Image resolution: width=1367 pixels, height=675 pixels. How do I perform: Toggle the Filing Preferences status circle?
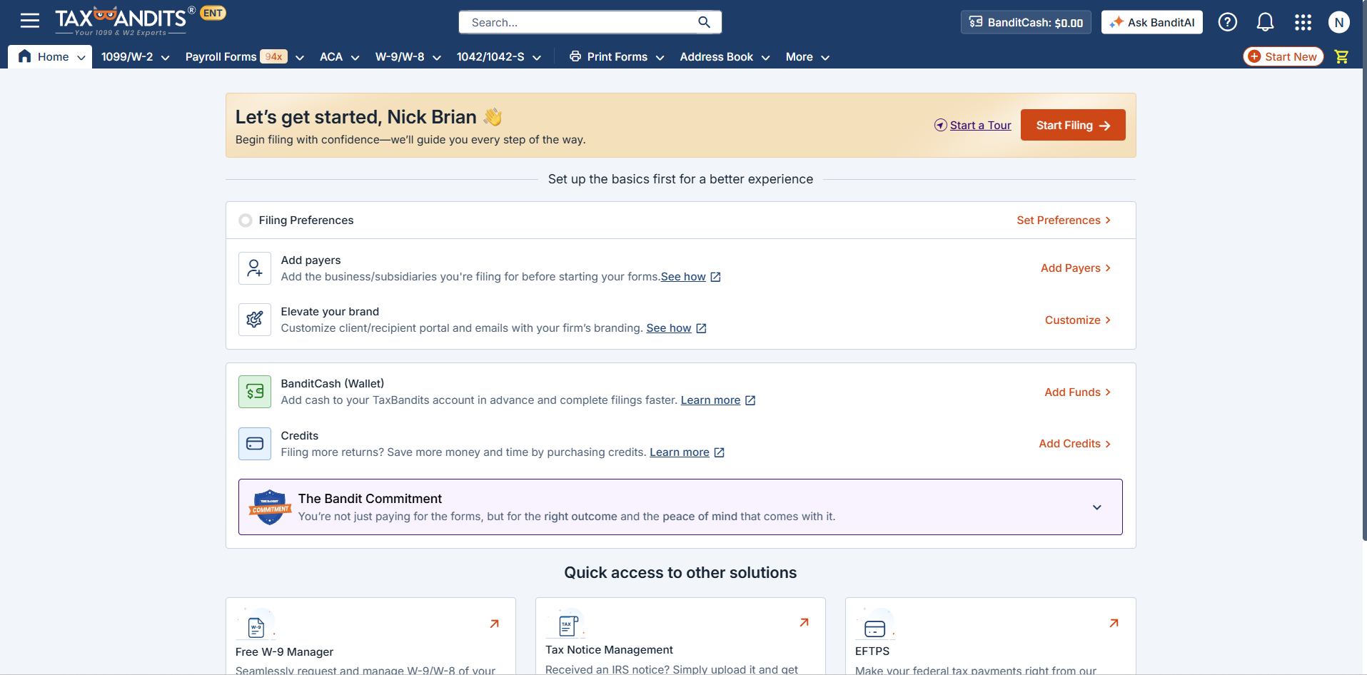246,220
